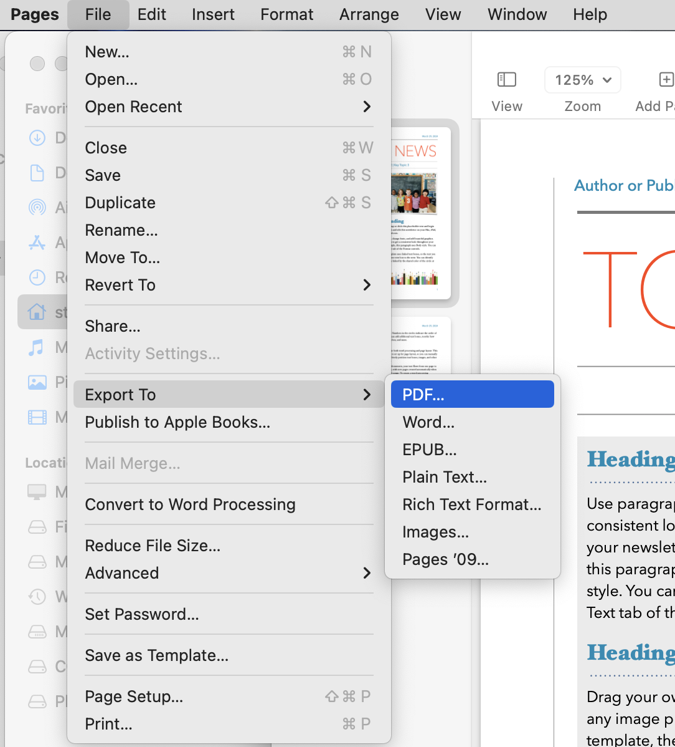Expand the Export To submenu
Viewport: 675px width, 747px height.
[229, 395]
